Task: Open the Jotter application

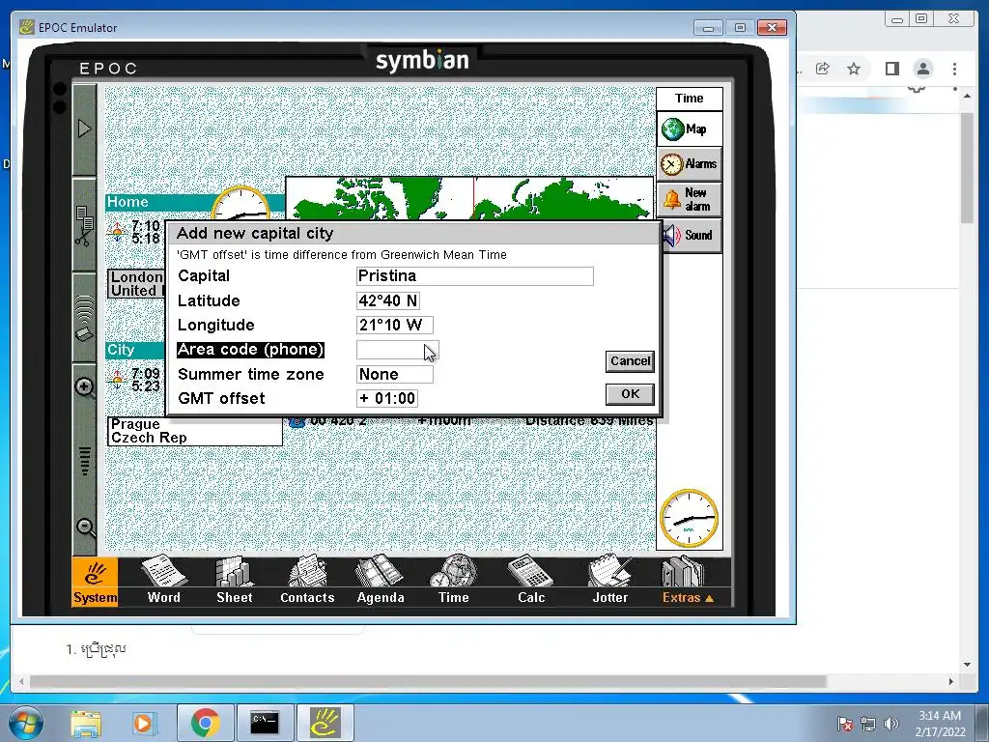Action: pyautogui.click(x=610, y=581)
